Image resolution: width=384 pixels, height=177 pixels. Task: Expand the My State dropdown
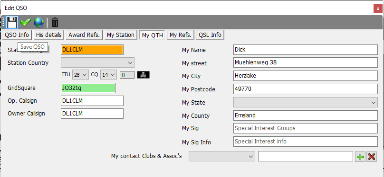(x=306, y=102)
